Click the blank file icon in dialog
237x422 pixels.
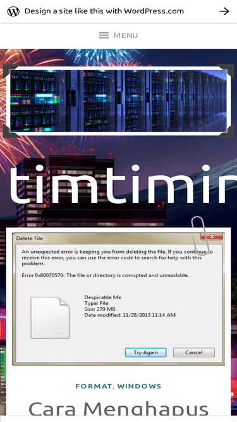51,318
